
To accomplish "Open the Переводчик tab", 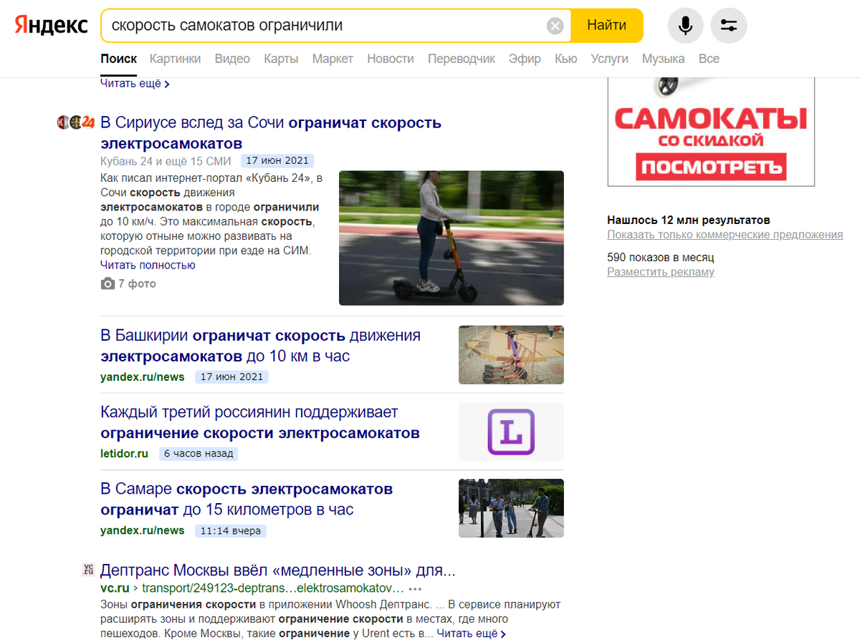I will pyautogui.click(x=462, y=59).
